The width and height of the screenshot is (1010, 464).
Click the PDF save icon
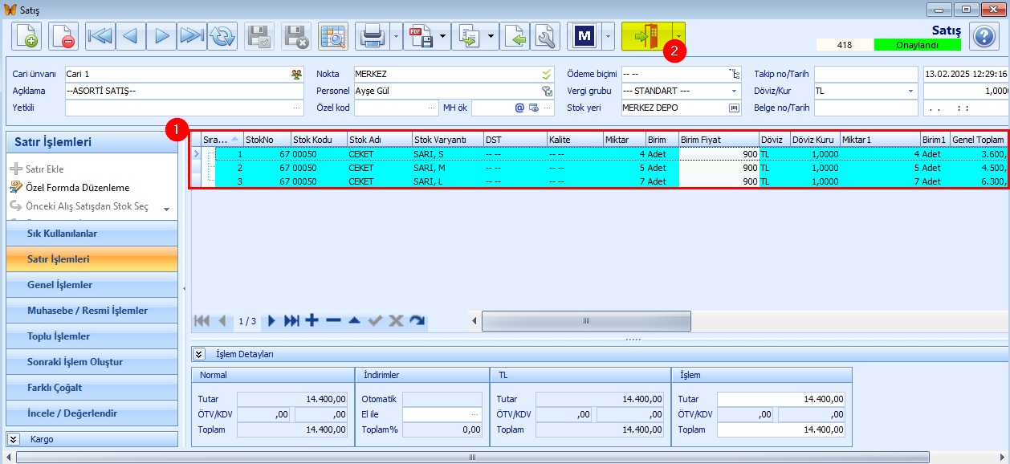(419, 36)
